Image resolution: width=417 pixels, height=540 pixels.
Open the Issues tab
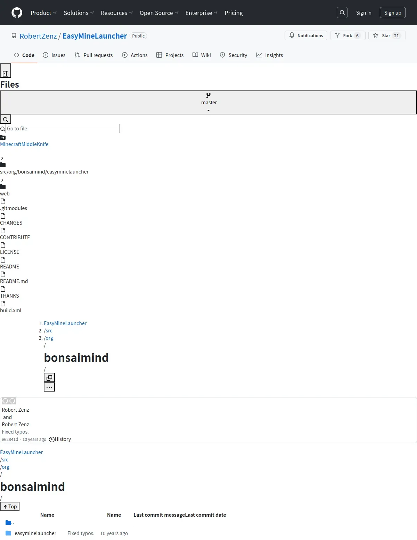[54, 55]
